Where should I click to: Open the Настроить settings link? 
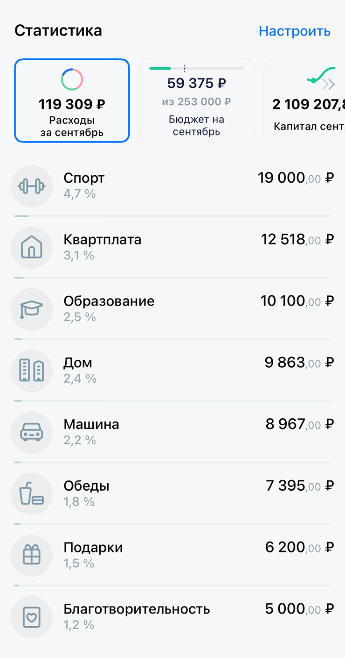294,31
